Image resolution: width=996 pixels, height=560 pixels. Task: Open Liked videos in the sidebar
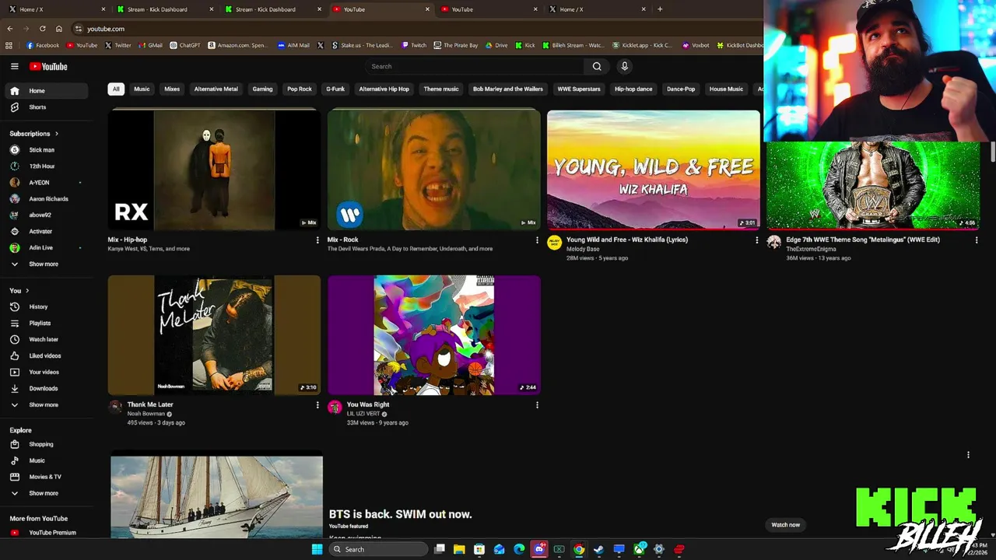coord(47,355)
